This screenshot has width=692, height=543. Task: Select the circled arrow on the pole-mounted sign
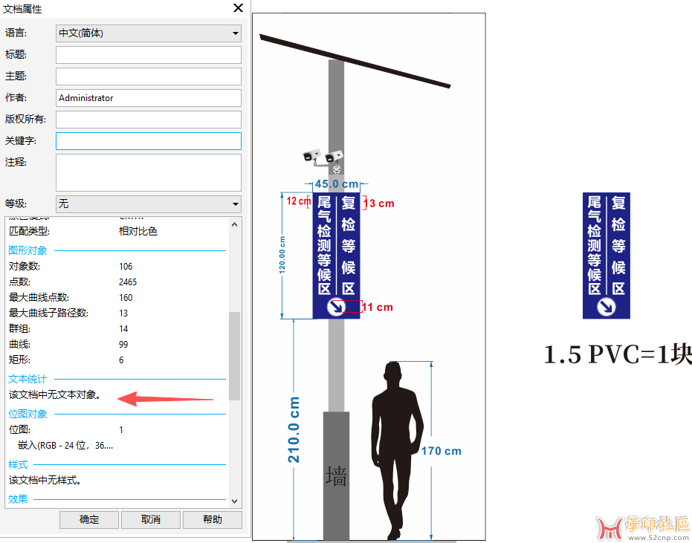pos(337,307)
